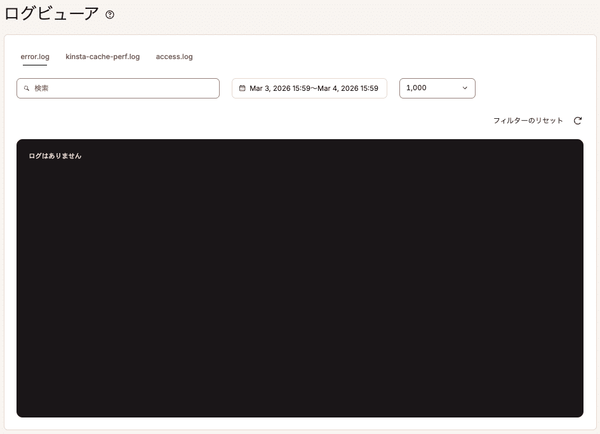Click the help icon next to ログビューア title

pos(109,15)
